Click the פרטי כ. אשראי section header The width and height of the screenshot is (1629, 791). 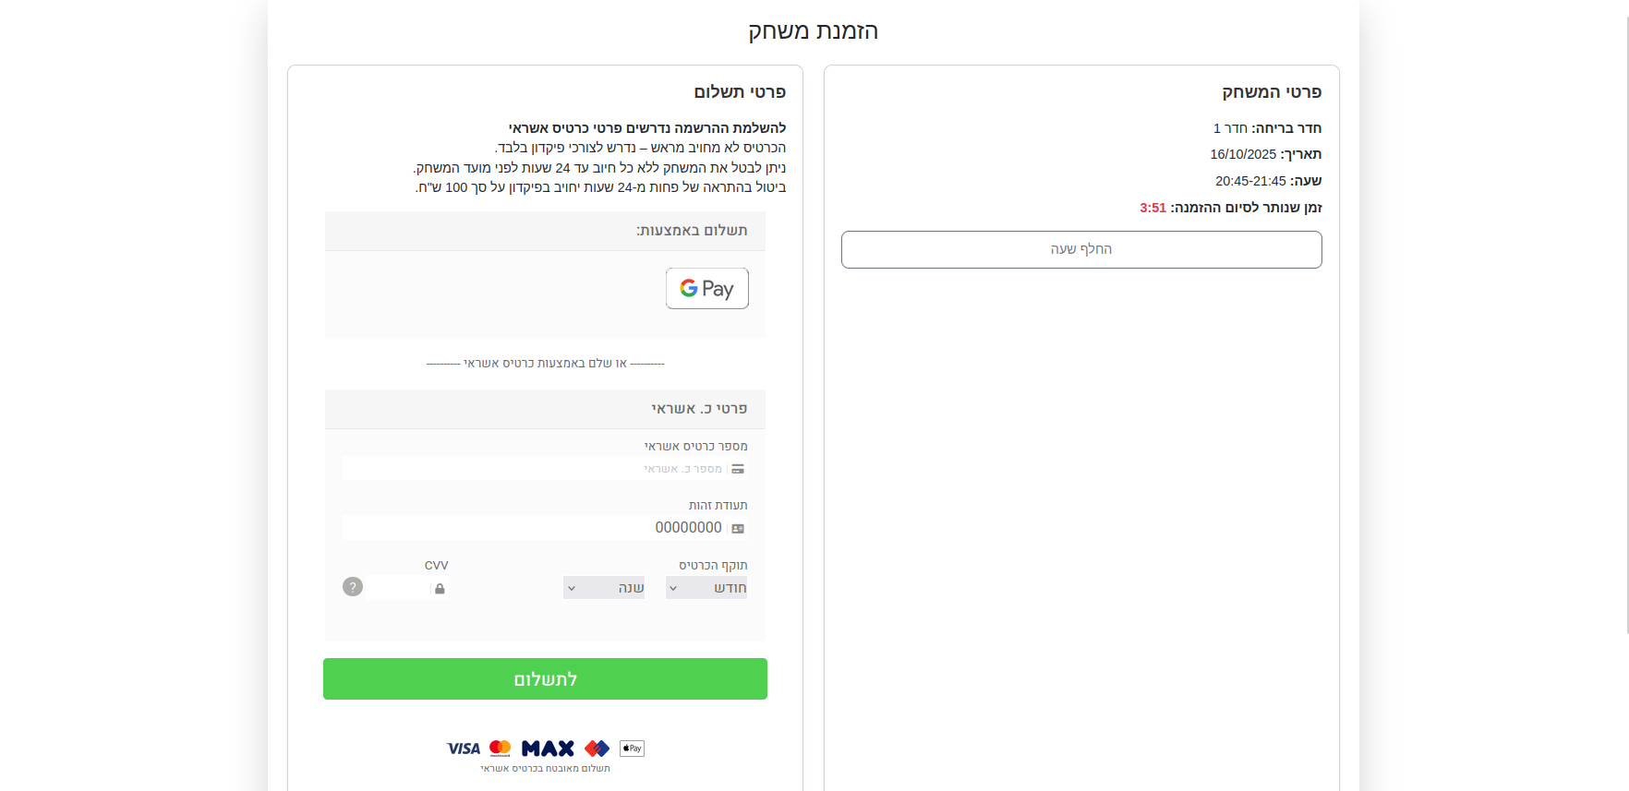(699, 409)
